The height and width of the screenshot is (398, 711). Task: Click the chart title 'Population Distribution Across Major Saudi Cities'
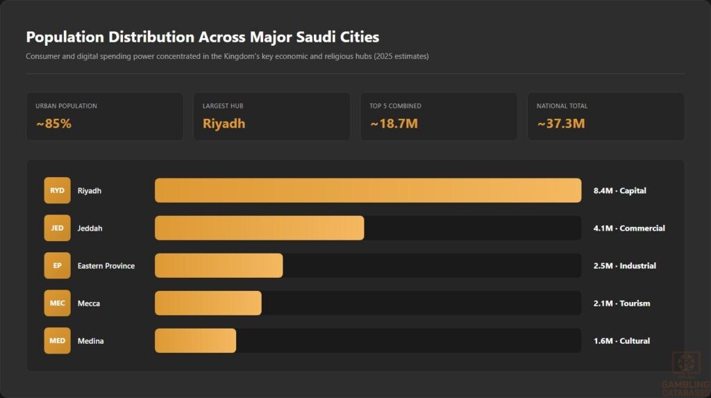tap(202, 37)
